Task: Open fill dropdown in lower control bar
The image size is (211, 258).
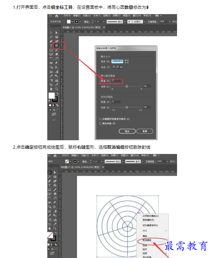Action: pos(70,162)
